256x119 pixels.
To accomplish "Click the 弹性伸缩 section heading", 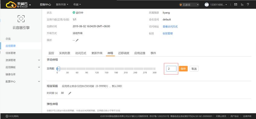I will 52,104.
